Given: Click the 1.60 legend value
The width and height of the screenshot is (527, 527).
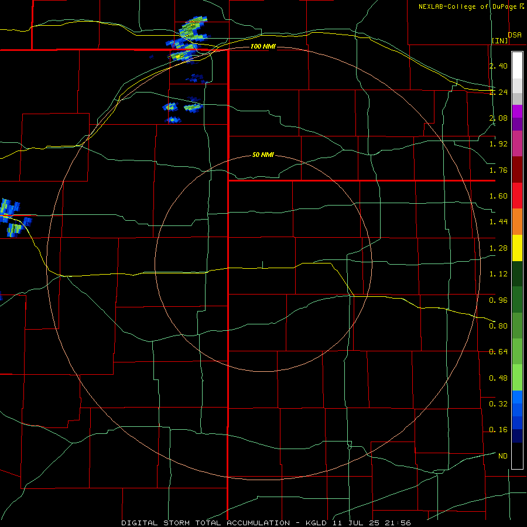Looking at the screenshot, I should pyautogui.click(x=498, y=196).
